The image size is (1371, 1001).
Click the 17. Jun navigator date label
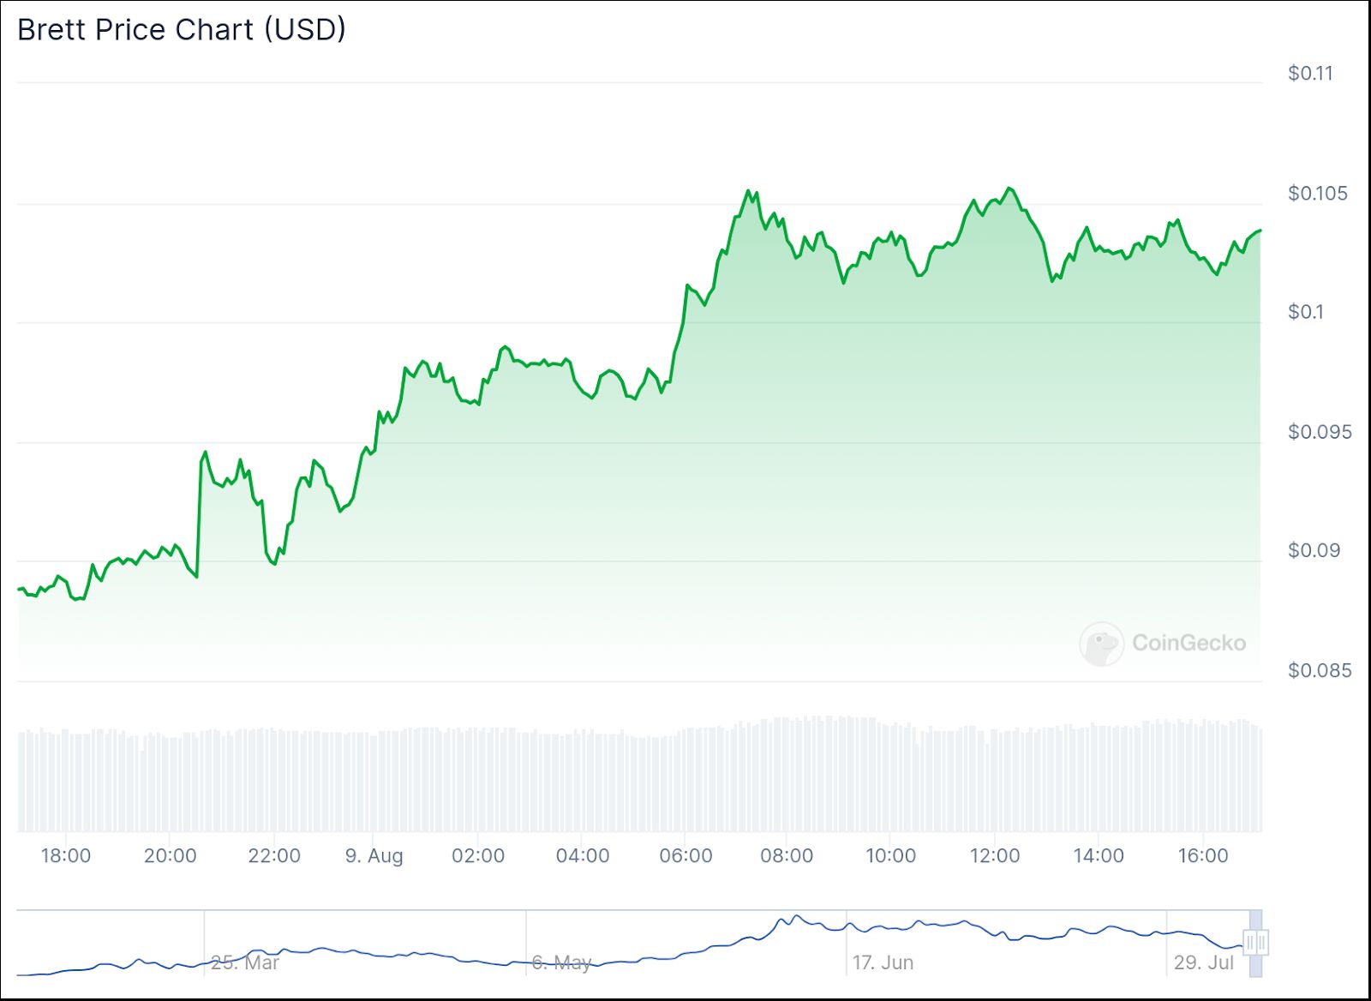(883, 962)
